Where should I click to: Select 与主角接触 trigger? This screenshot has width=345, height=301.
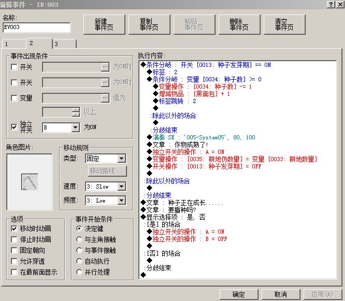(79, 239)
